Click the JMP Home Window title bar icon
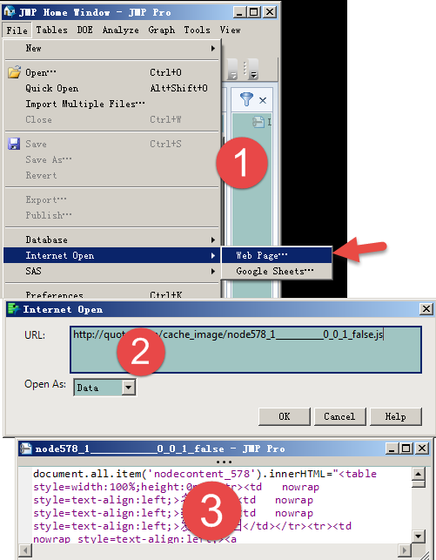This screenshot has height=560, width=436. (10, 12)
